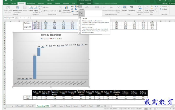Click the Total legend entry
175x110 pixels.
coord(59,39)
